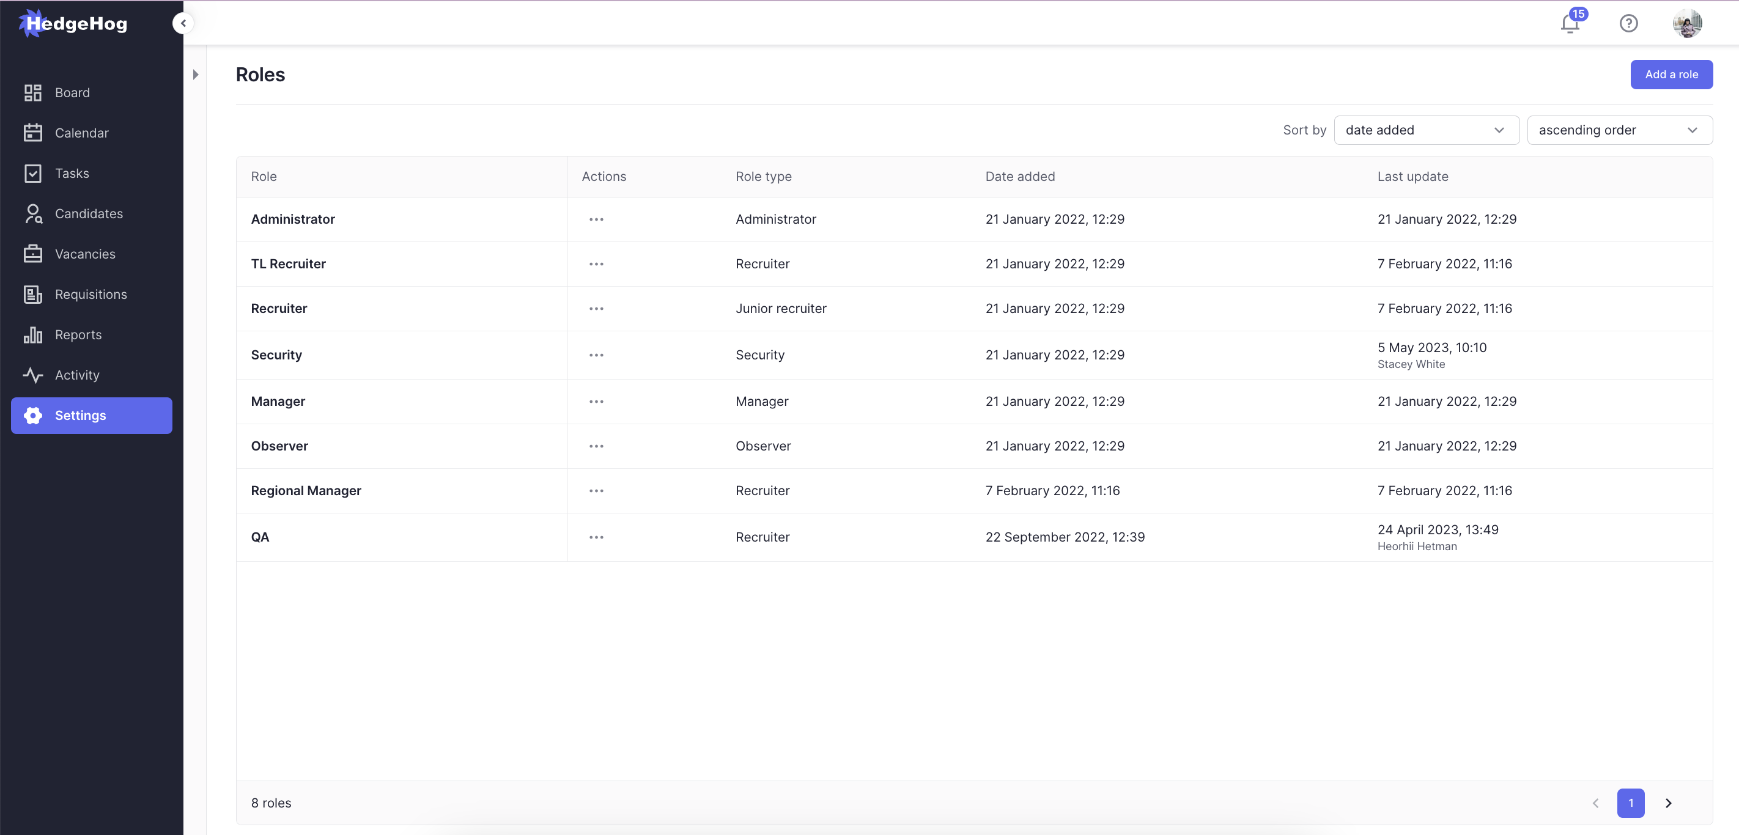The image size is (1739, 835).
Task: Select page 1 in the pagination
Action: tap(1630, 803)
